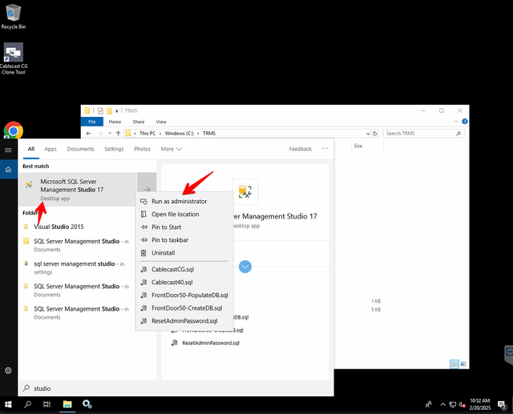This screenshot has width=513, height=414.
Task: Click the Search TRMS field
Action: [423, 133]
